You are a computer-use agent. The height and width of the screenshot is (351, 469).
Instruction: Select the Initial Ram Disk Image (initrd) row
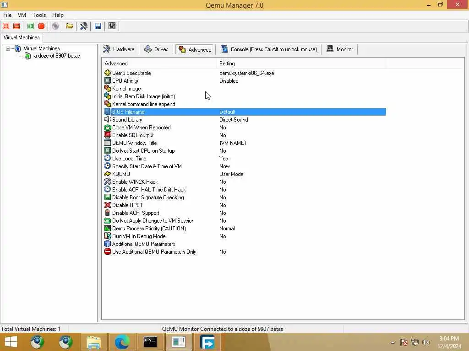click(245, 96)
